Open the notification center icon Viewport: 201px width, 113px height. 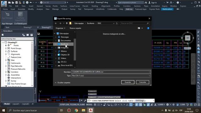(x=197, y=110)
